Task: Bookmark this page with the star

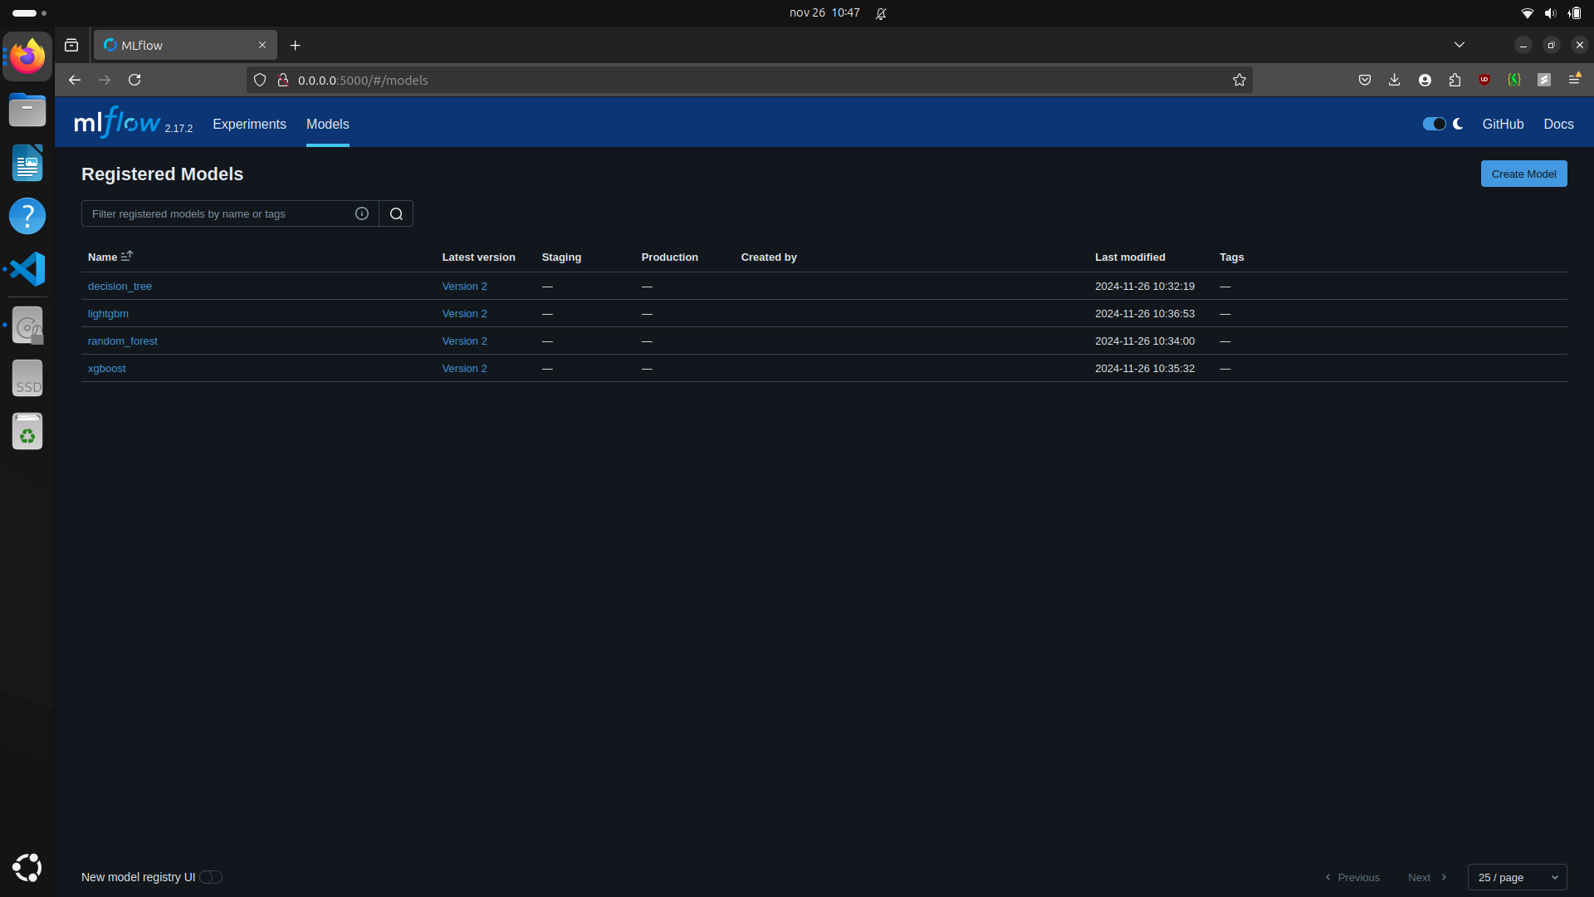Action: (x=1240, y=80)
